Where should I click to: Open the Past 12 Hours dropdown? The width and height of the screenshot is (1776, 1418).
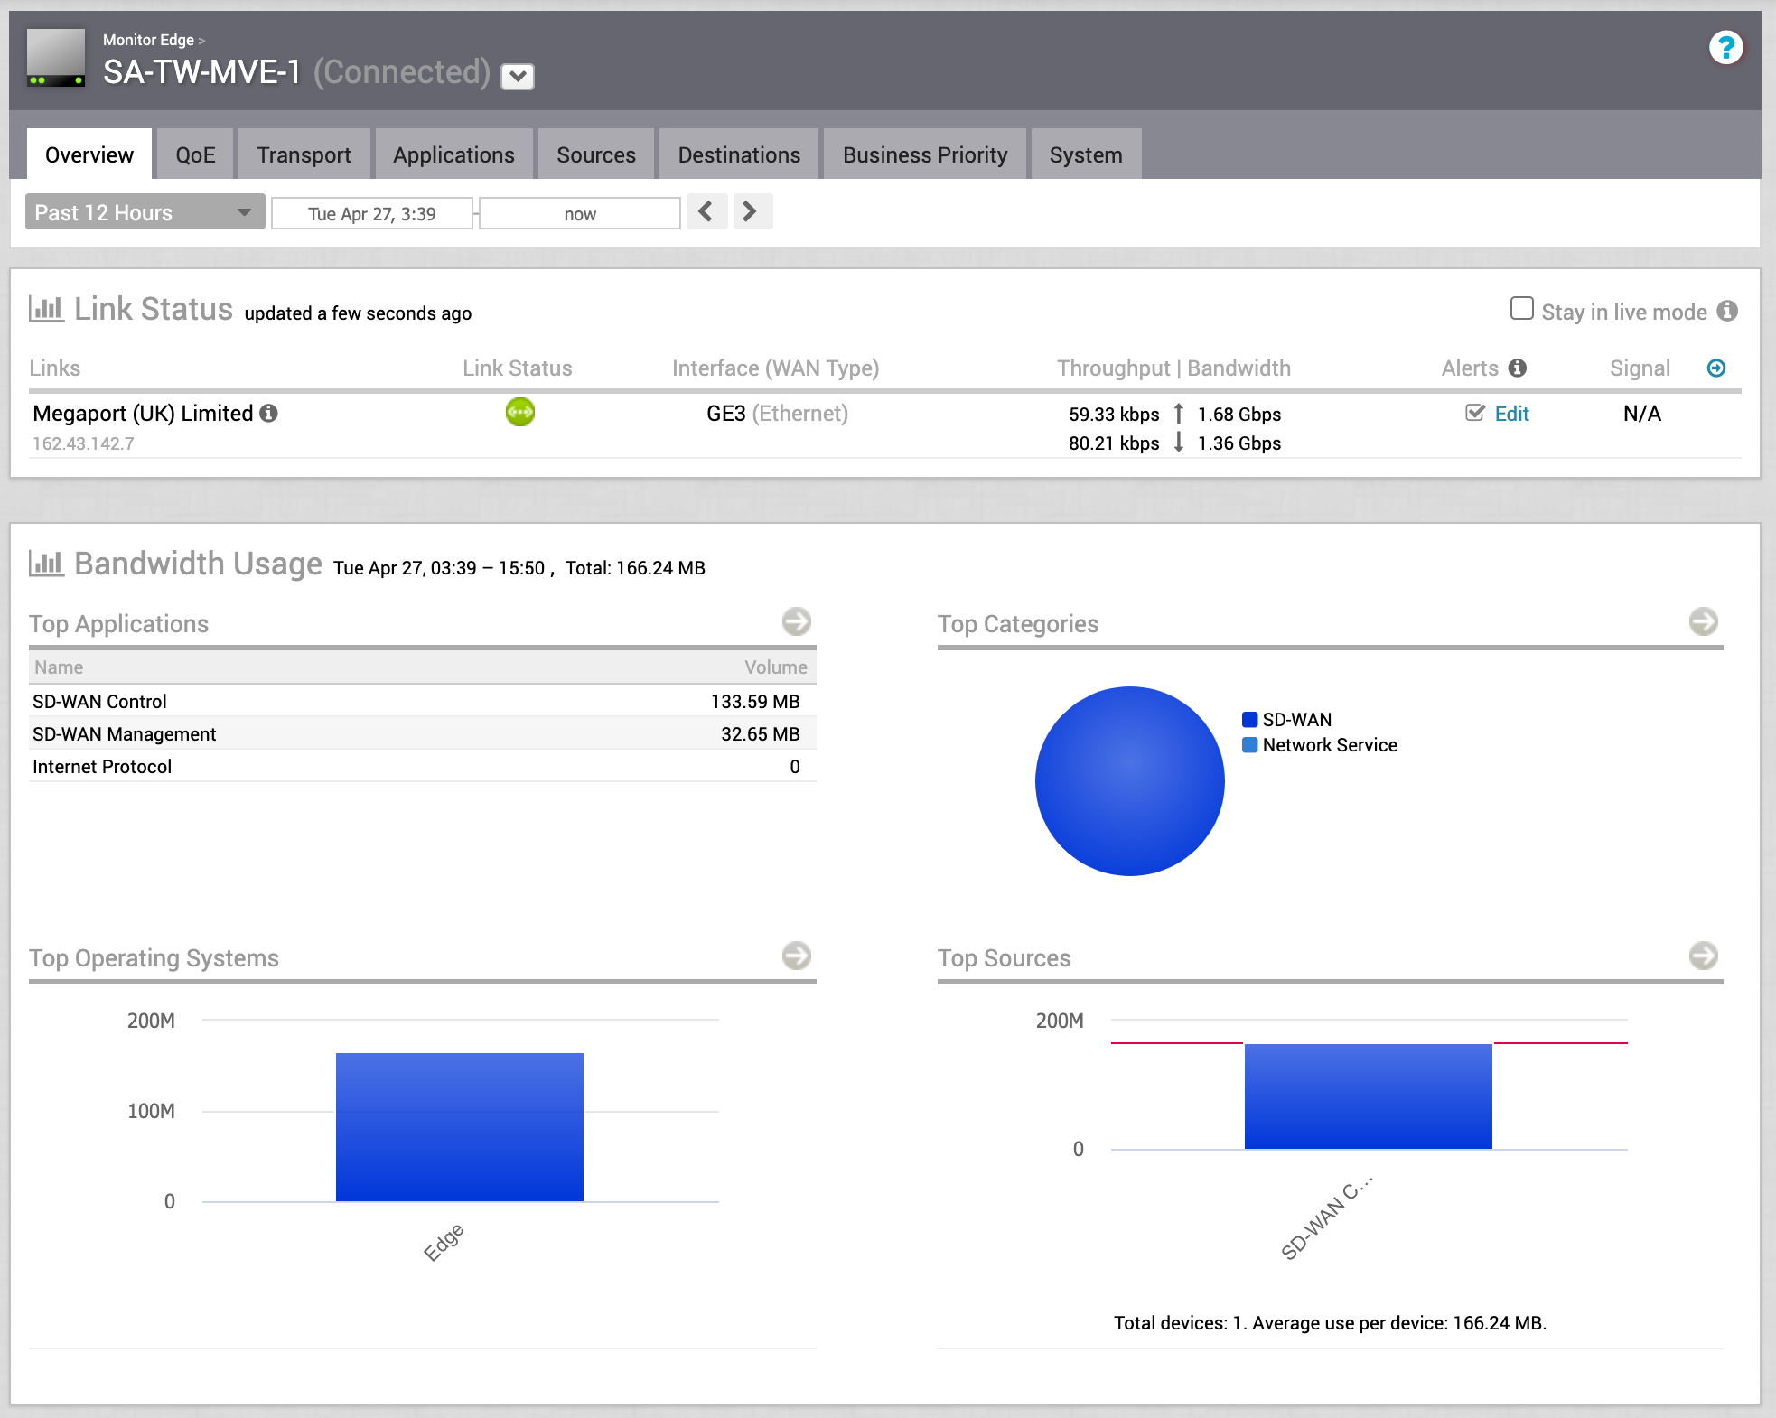point(145,212)
